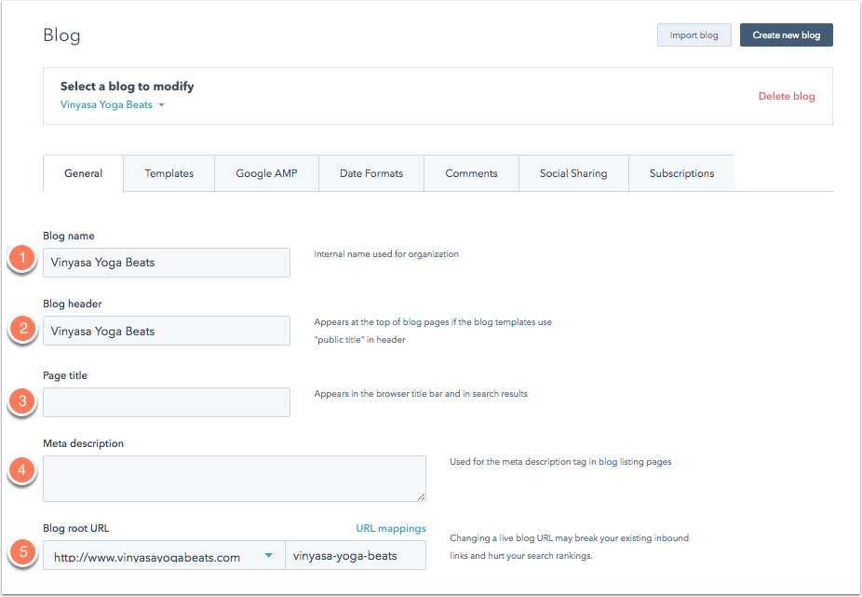Viewport: 862px width, 597px height.
Task: Click the Delete blog link
Action: [787, 96]
